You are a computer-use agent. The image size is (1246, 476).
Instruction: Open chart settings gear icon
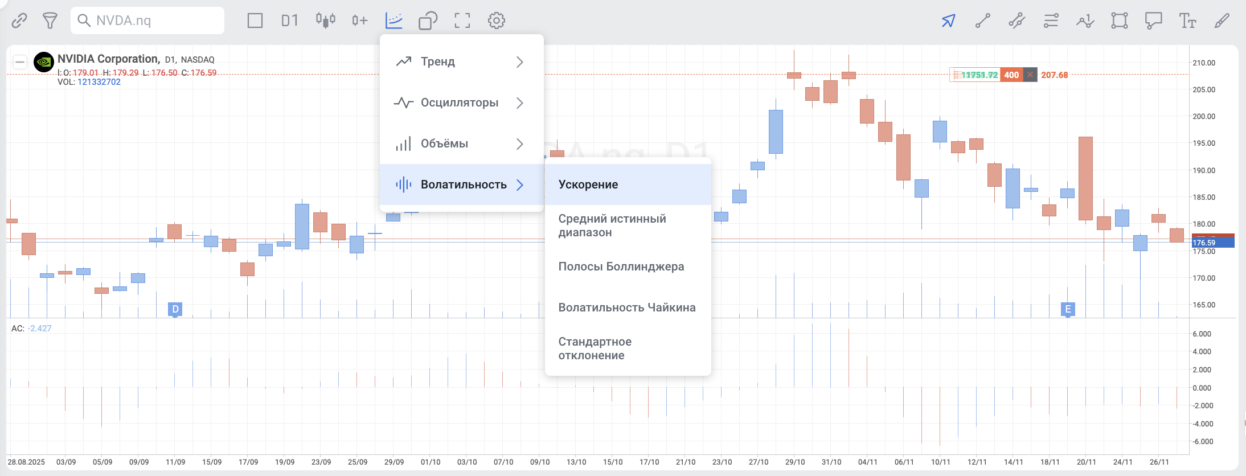[497, 20]
